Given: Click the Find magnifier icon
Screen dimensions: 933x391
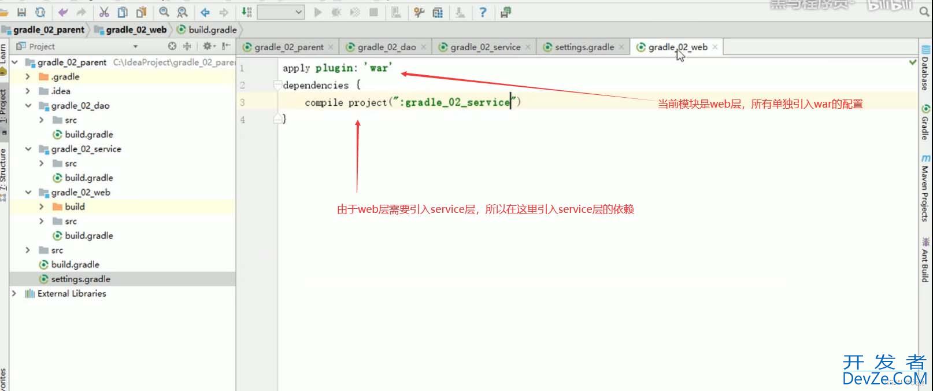Looking at the screenshot, I should click(x=164, y=12).
